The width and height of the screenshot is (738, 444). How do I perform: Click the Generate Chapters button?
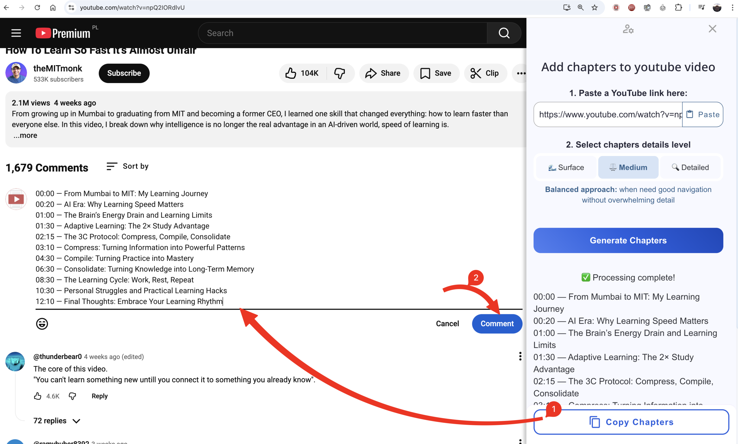pos(628,240)
